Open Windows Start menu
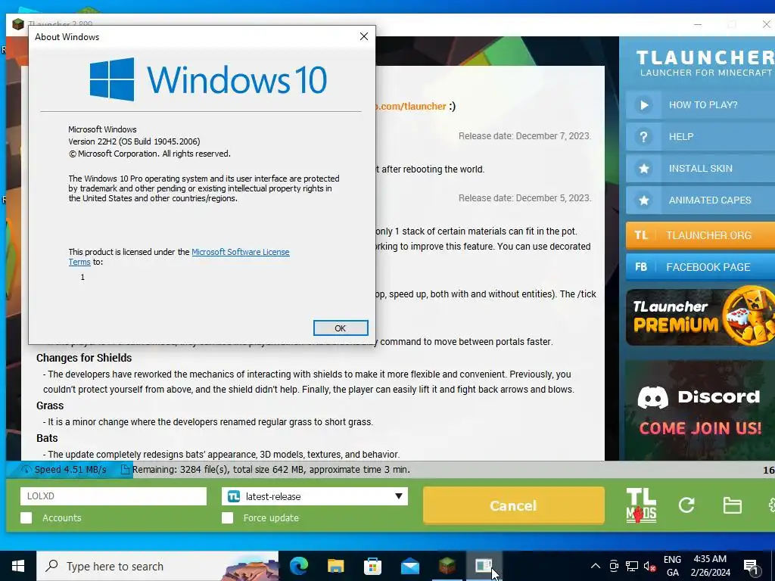 point(18,566)
